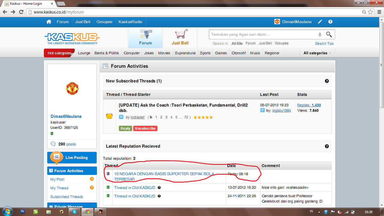Select the Hot categories tab
This screenshot has height=216, width=384.
59,53
